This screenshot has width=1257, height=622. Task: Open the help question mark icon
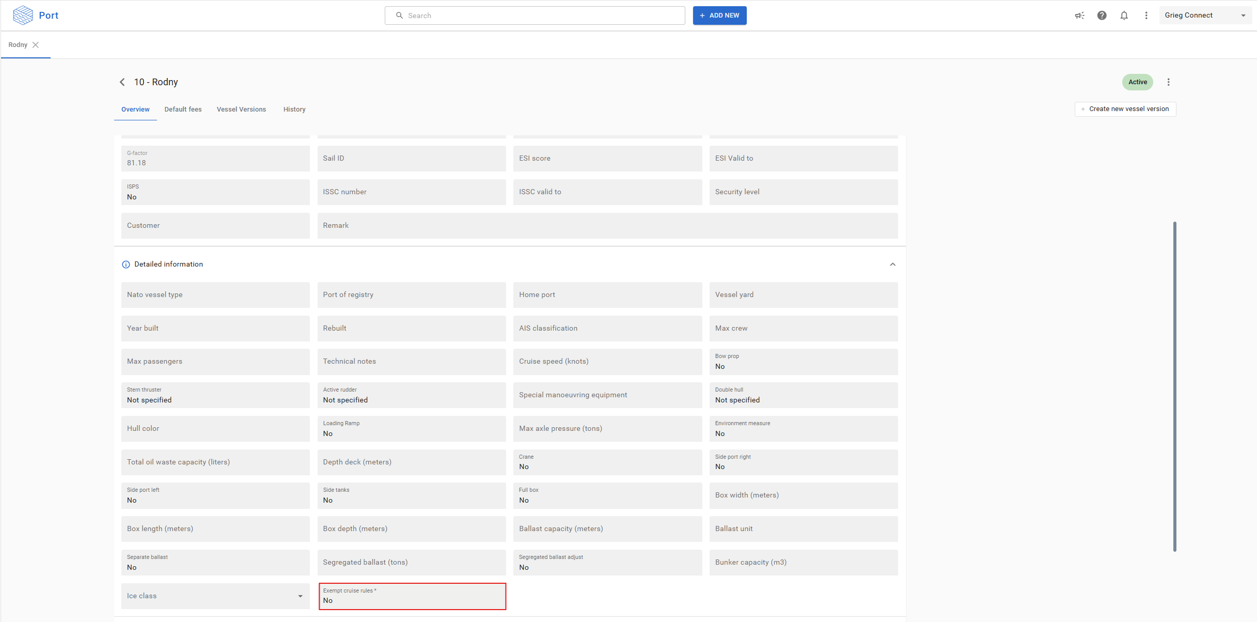tap(1102, 15)
